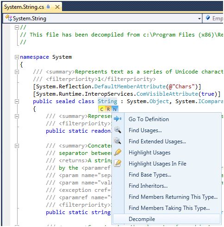Viewport: 224px width, 227px height.
Task: Collapse the public sealed class String block
Action: pos(17,101)
